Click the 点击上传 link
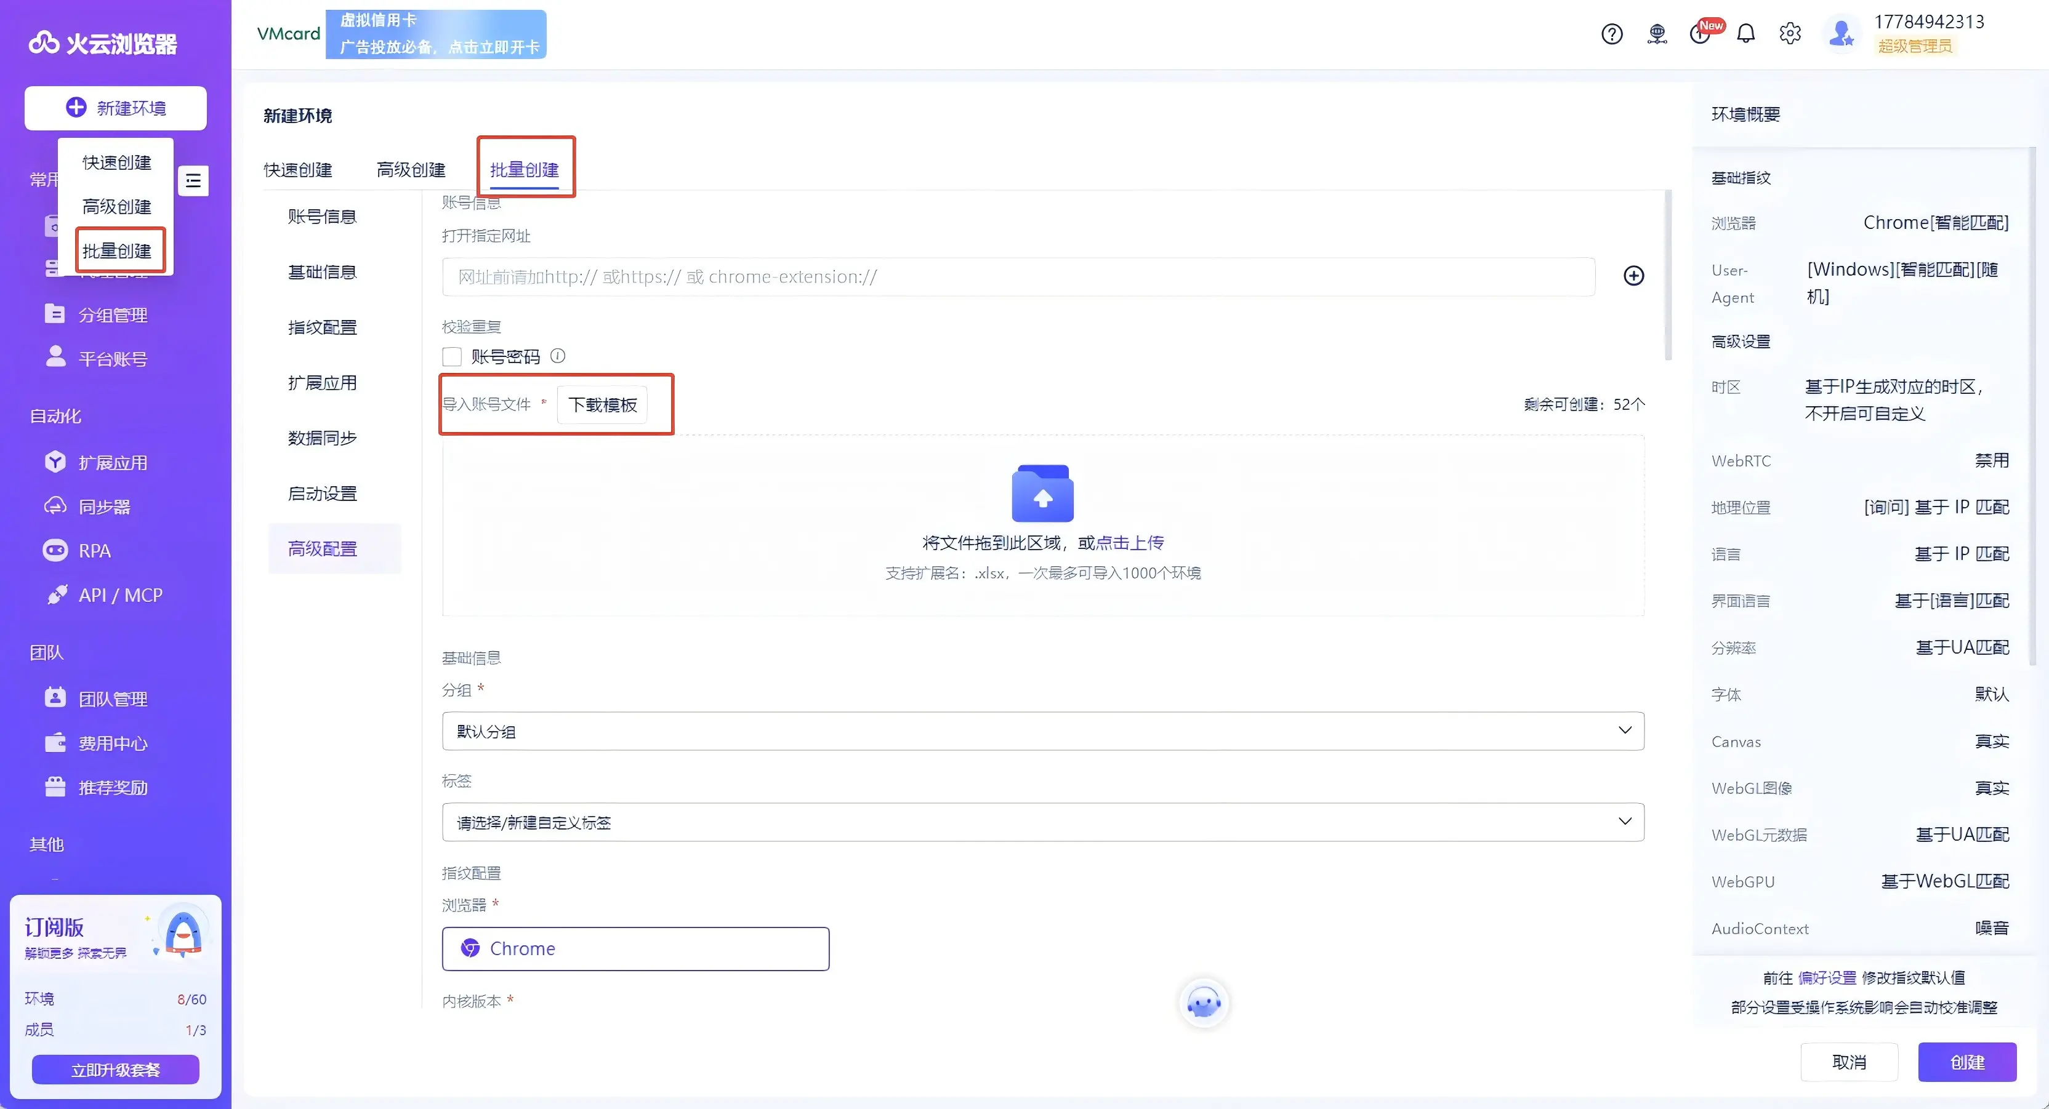 point(1130,543)
